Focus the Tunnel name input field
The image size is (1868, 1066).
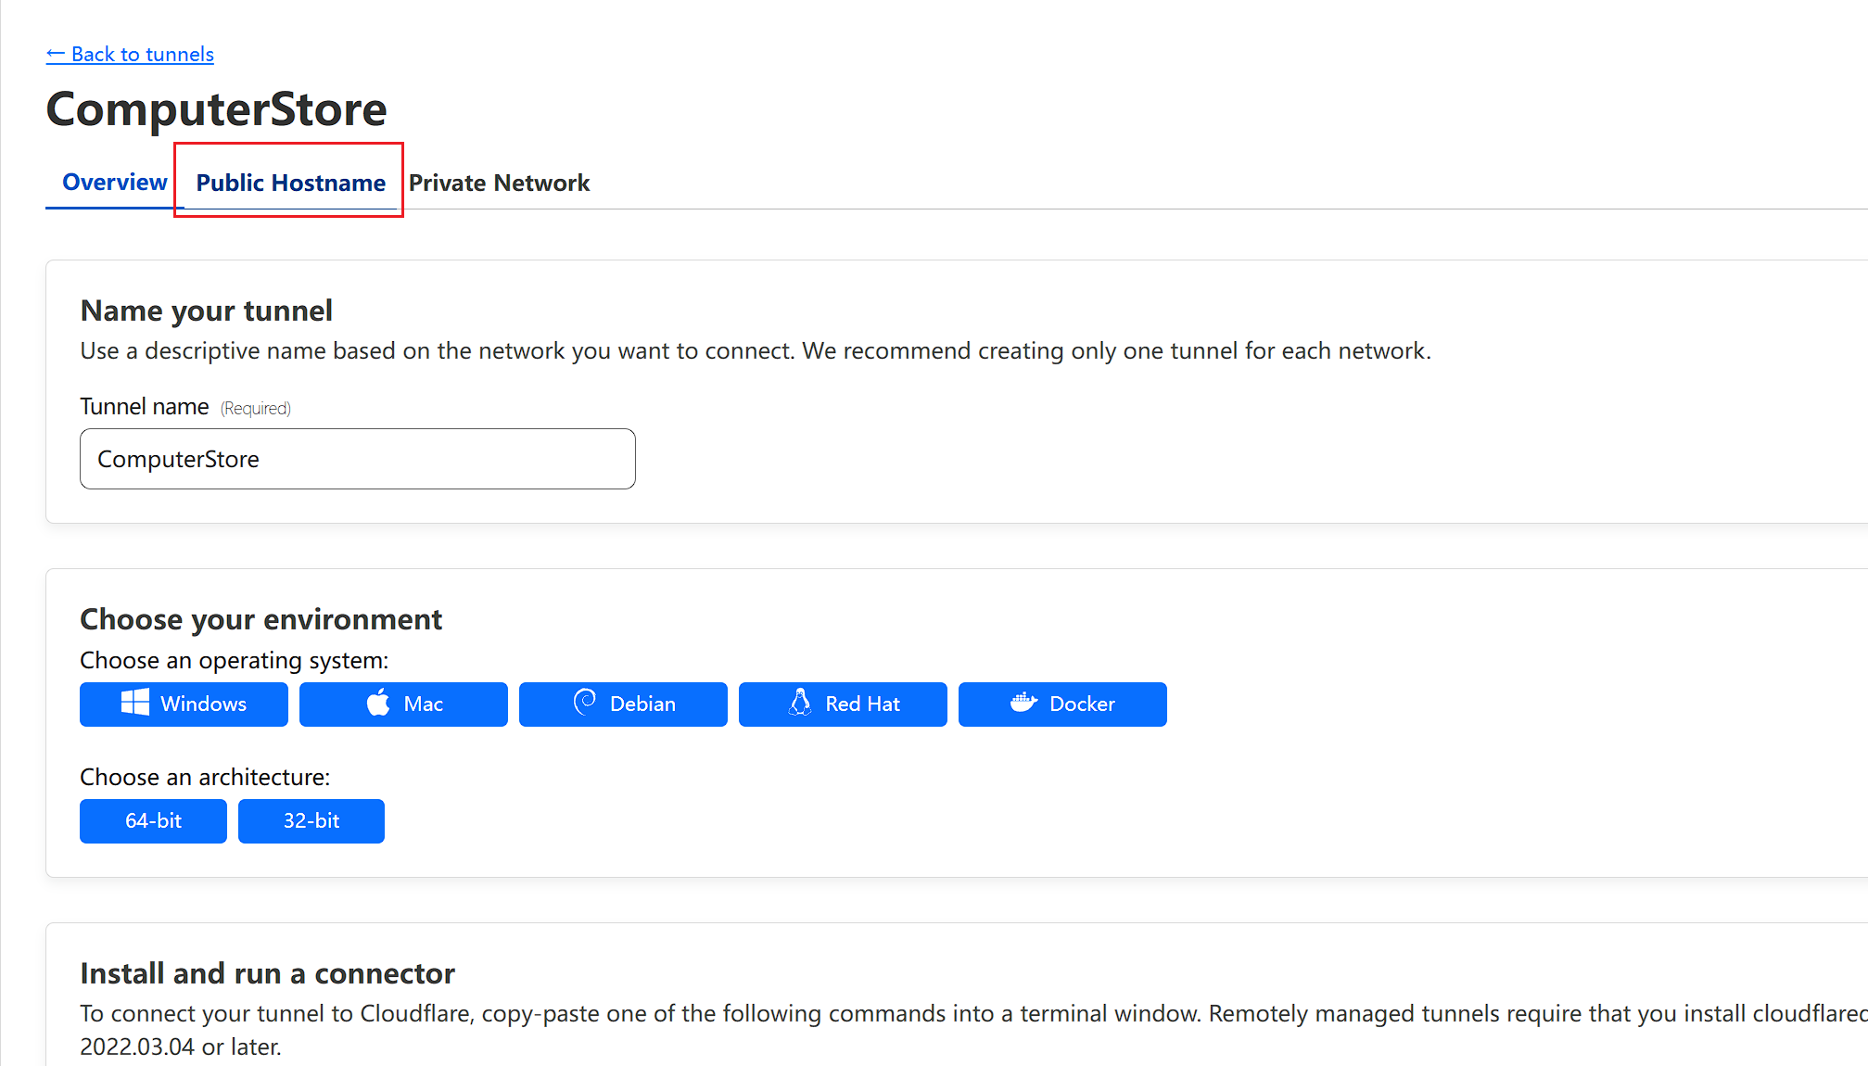tap(357, 459)
